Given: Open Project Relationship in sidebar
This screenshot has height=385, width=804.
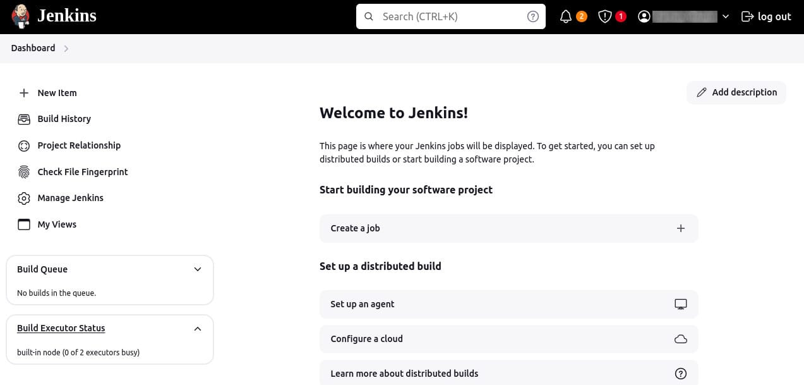Looking at the screenshot, I should pos(79,145).
